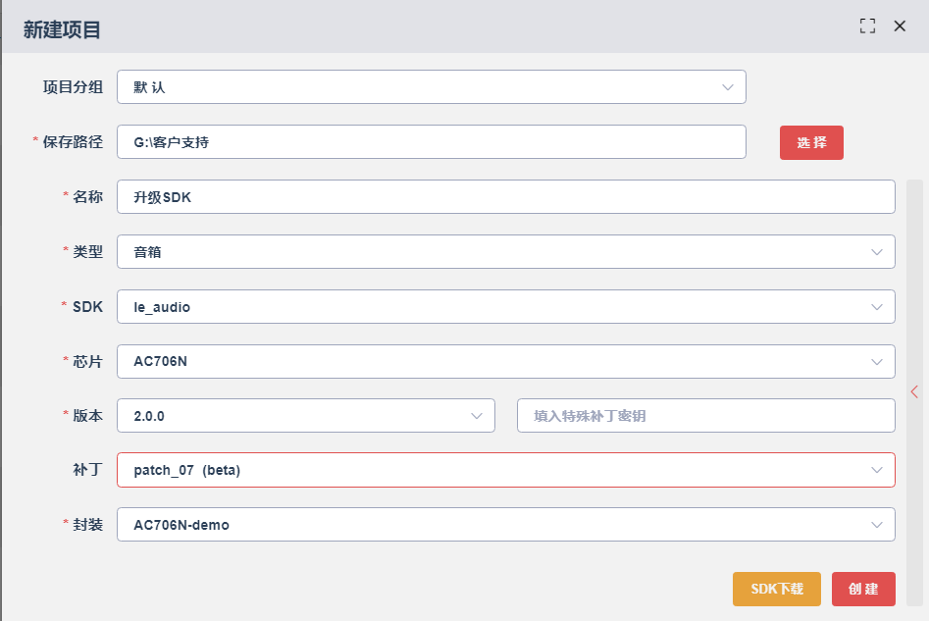Expand the 项目分组 dropdown chevron
The image size is (929, 621).
coord(728,87)
